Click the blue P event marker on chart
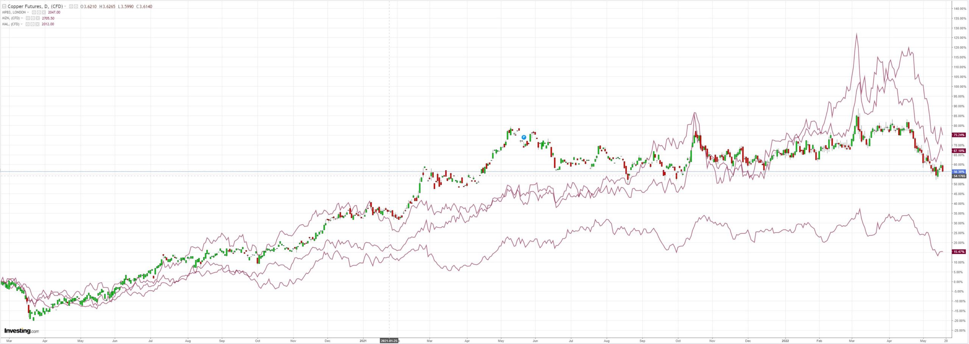Screen dimensions: 969x344 [524, 137]
